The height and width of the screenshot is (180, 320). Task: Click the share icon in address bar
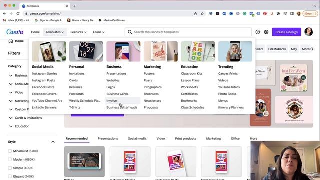coord(195,14)
